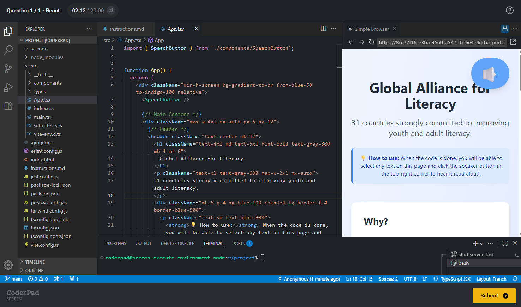Switch to the instructions.md tab

pos(127,29)
